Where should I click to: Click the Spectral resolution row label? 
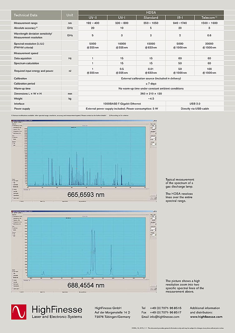29,46
